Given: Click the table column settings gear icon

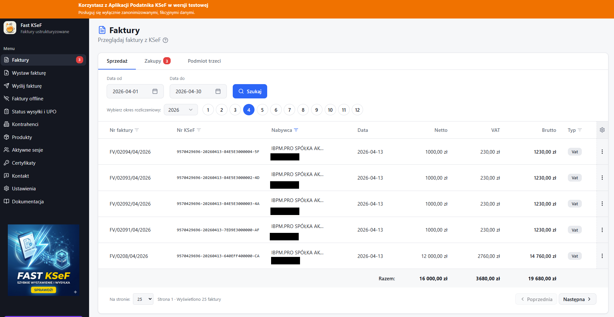Looking at the screenshot, I should (602, 130).
